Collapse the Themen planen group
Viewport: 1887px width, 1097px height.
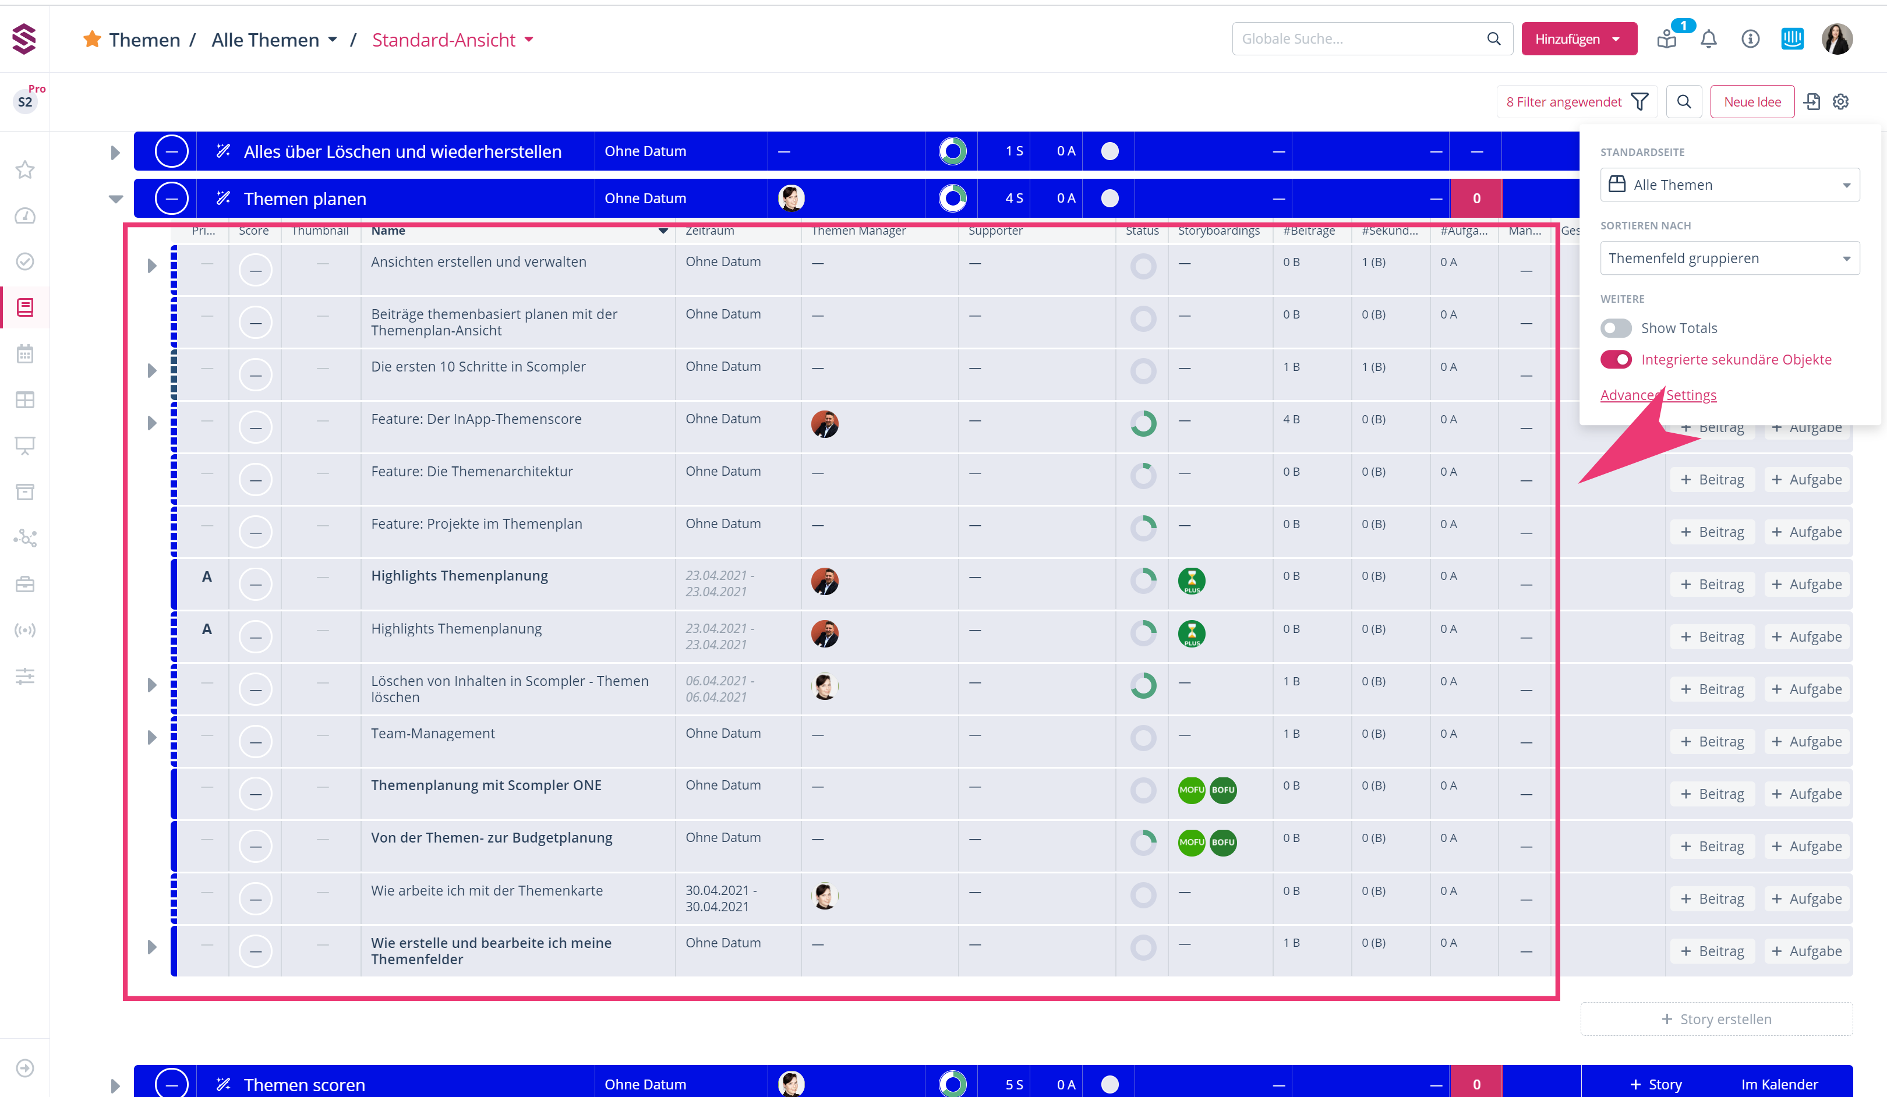point(115,199)
